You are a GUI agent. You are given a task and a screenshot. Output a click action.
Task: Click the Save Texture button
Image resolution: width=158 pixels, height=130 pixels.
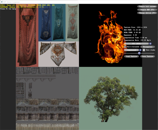148,56
